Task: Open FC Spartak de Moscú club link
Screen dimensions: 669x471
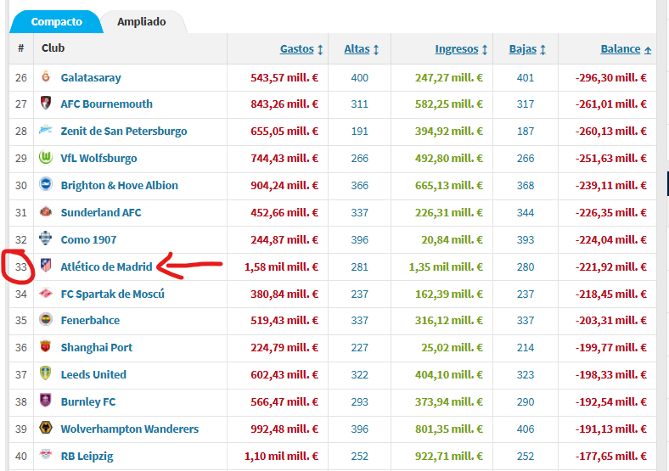Action: click(112, 294)
